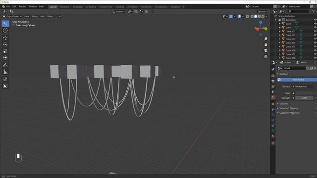Select the Select Box tool
The image size is (317, 178).
tap(5, 24)
